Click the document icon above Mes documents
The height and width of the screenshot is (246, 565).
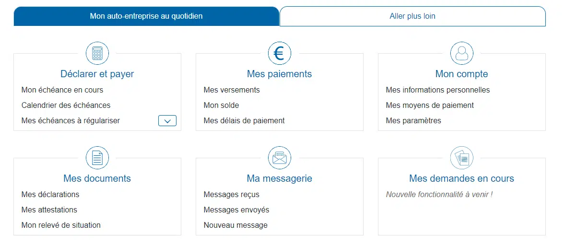click(x=97, y=158)
